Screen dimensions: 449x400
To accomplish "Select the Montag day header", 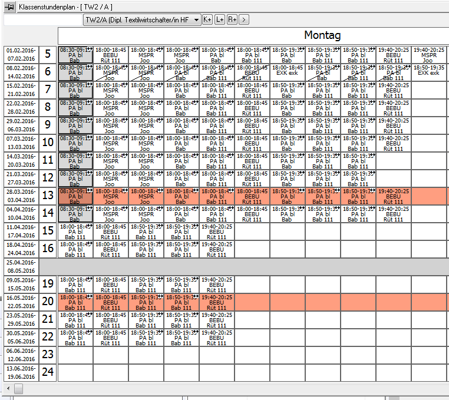I will pyautogui.click(x=322, y=35).
